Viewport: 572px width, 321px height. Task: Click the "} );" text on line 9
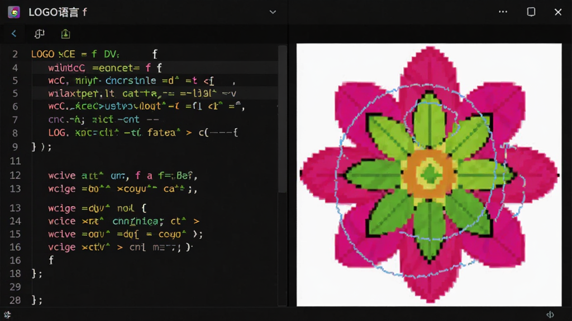pos(41,147)
